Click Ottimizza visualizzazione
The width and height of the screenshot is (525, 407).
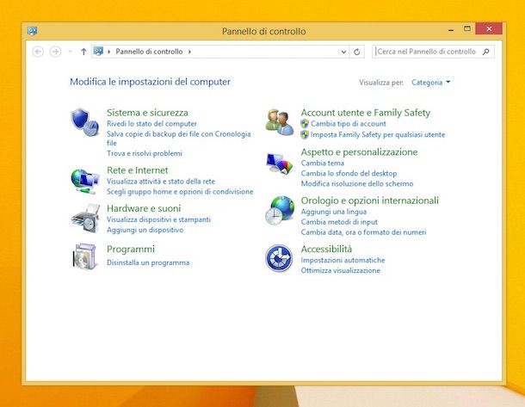(340, 270)
